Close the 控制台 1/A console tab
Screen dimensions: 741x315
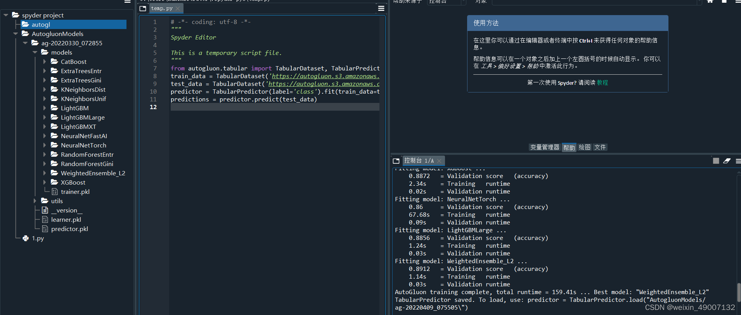(x=439, y=161)
